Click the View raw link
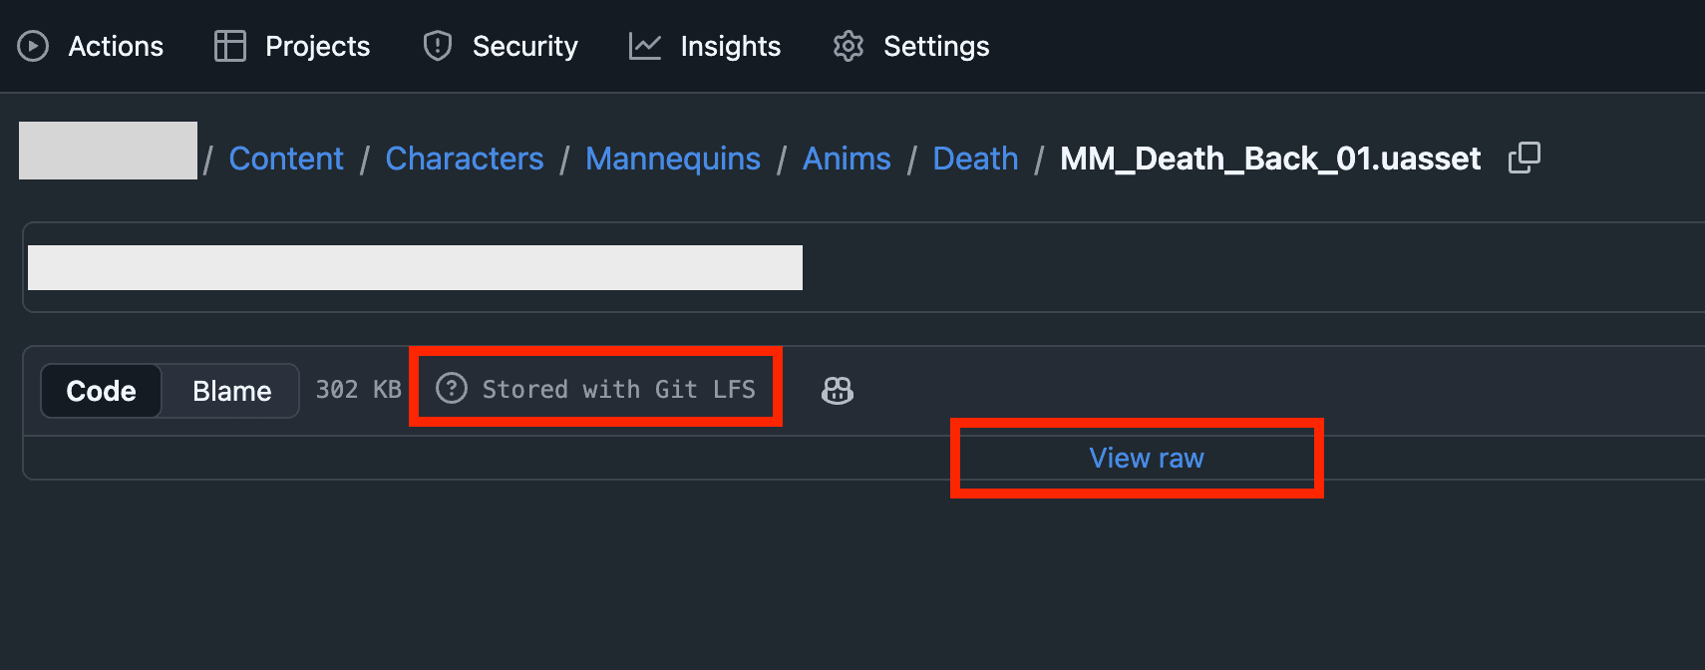 point(1147,458)
